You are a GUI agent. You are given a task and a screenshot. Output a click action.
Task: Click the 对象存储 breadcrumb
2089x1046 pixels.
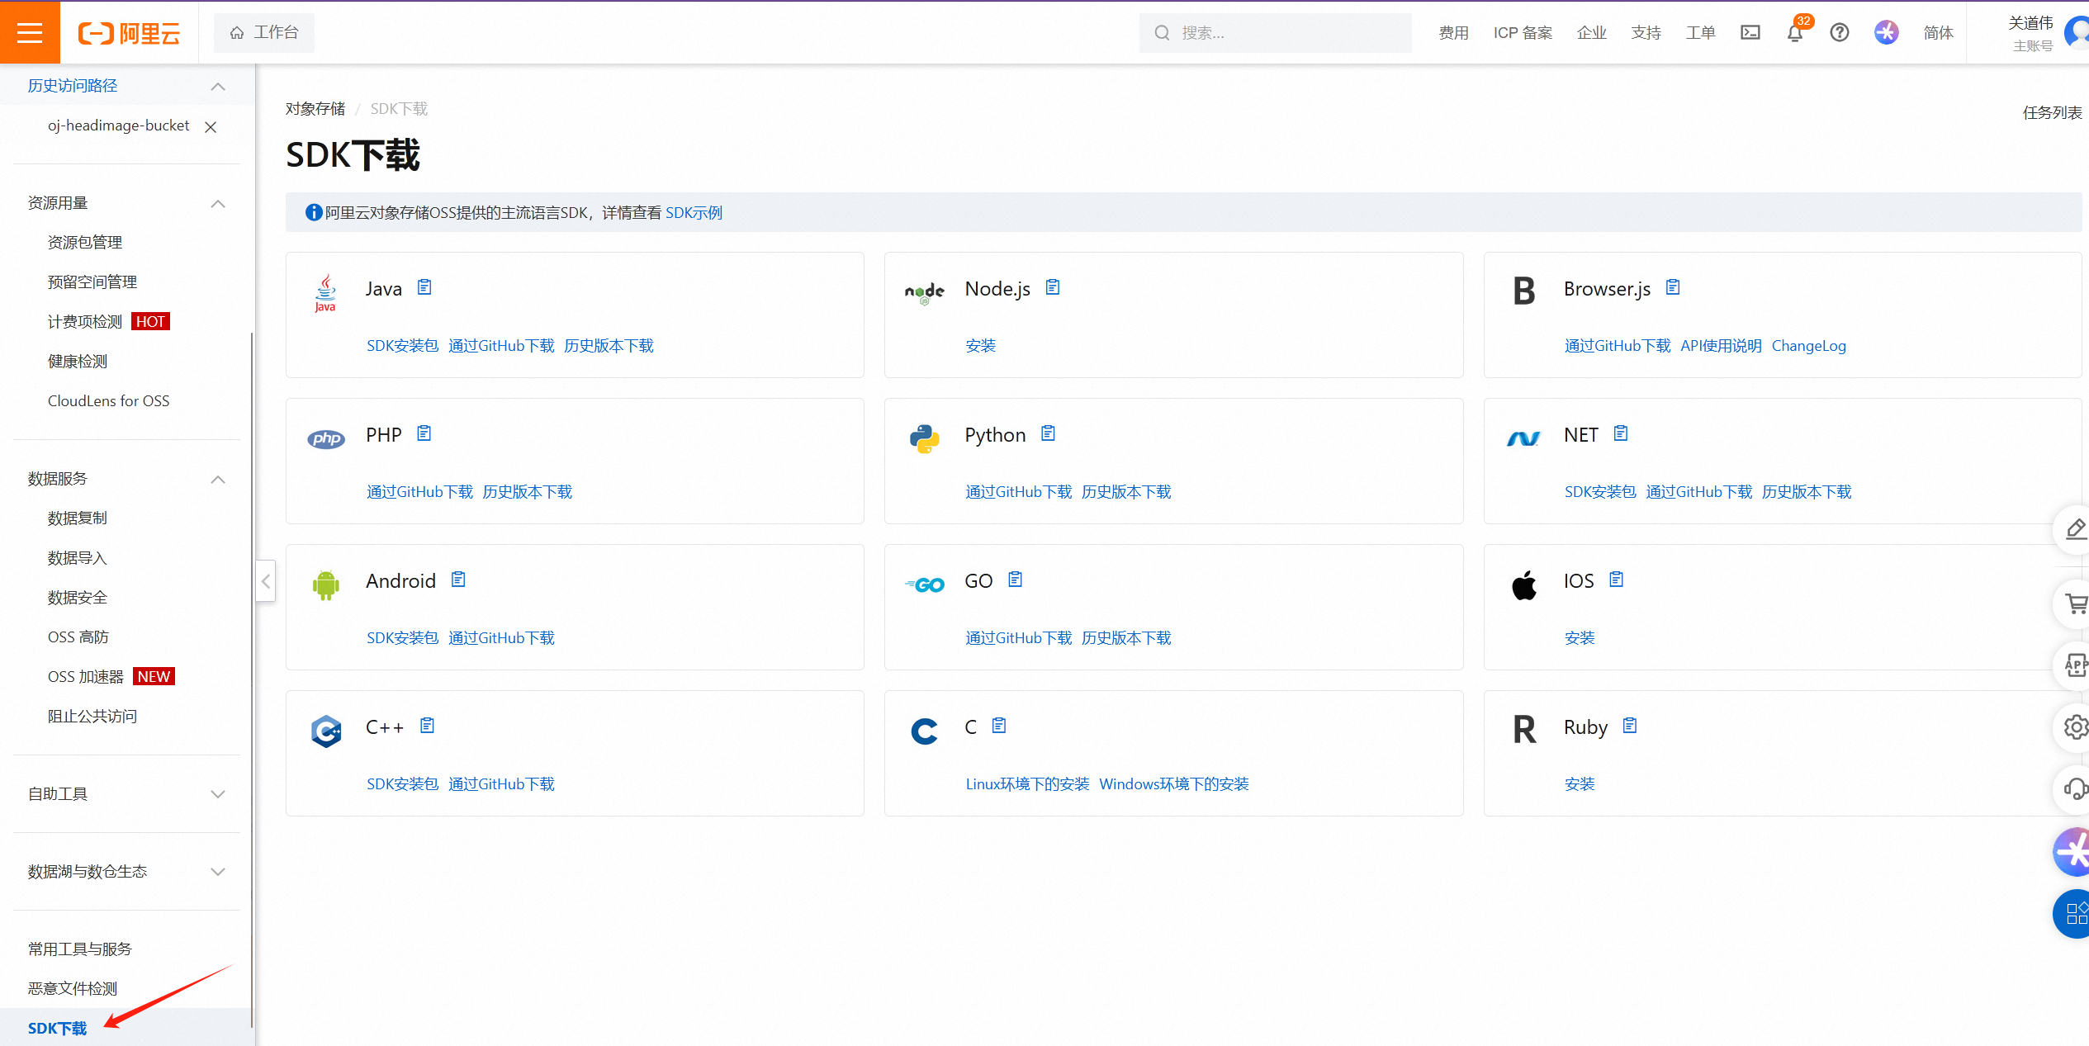pos(315,109)
